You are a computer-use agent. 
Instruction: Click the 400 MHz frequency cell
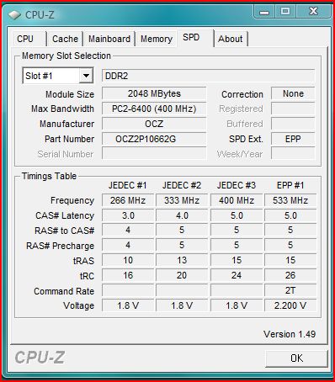[237, 200]
